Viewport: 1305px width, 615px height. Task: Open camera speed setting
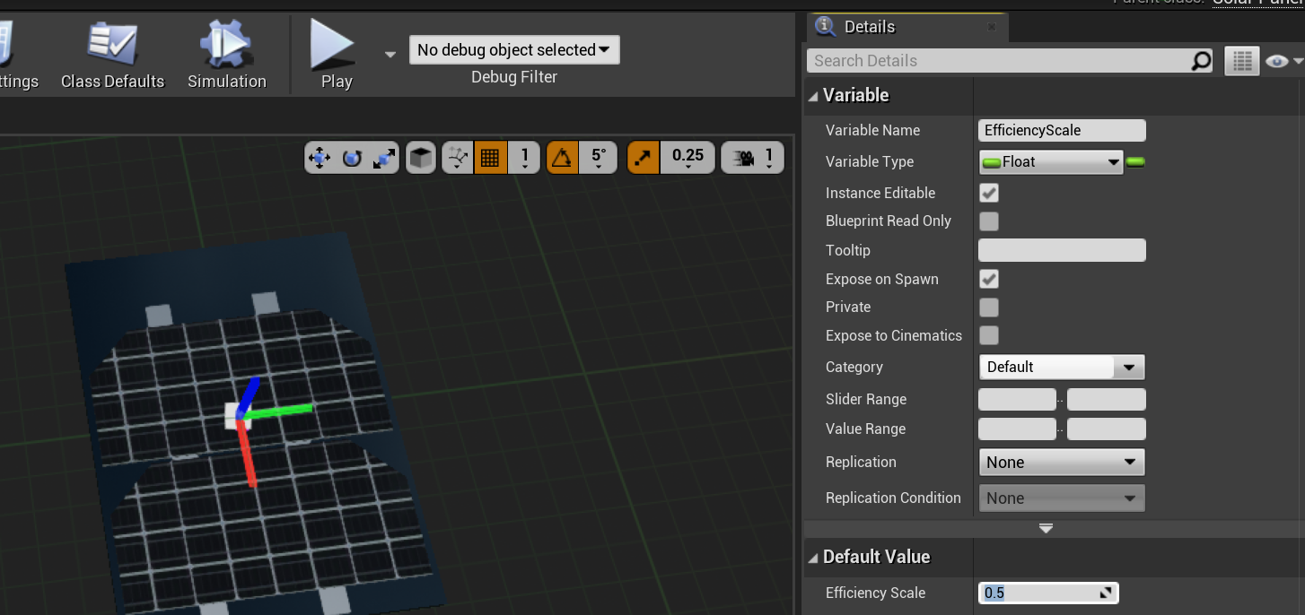click(753, 158)
